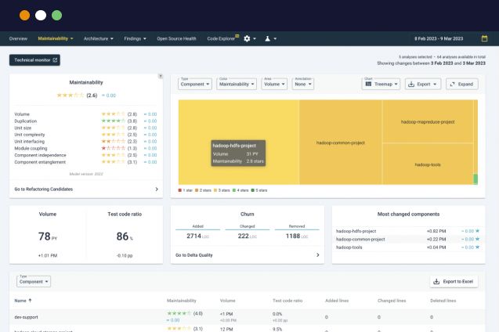The width and height of the screenshot is (499, 332).
Task: Go to Delta Quality
Action: click(248, 255)
